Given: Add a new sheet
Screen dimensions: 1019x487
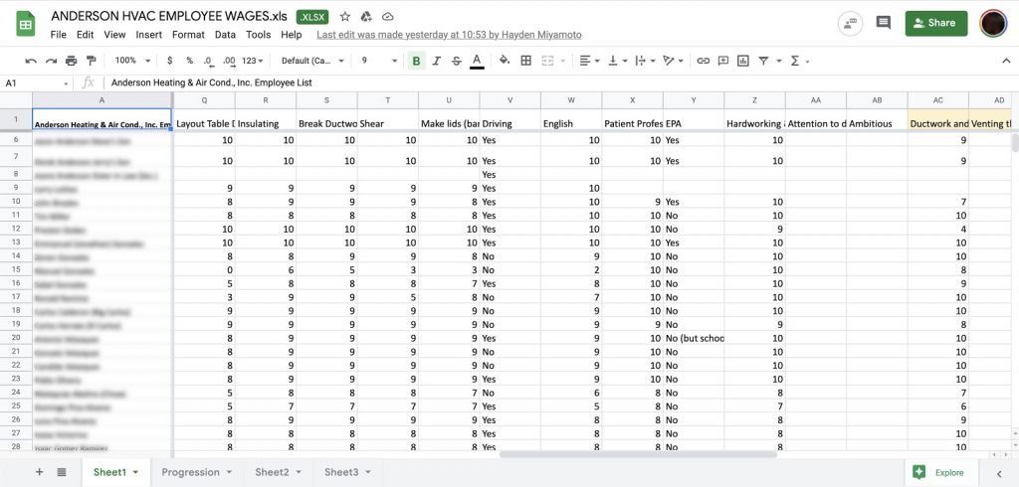Looking at the screenshot, I should click(x=39, y=472).
